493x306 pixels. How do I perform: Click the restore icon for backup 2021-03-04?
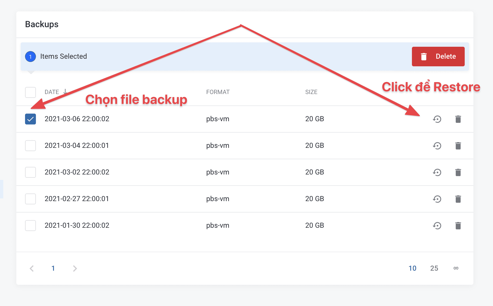pos(437,146)
